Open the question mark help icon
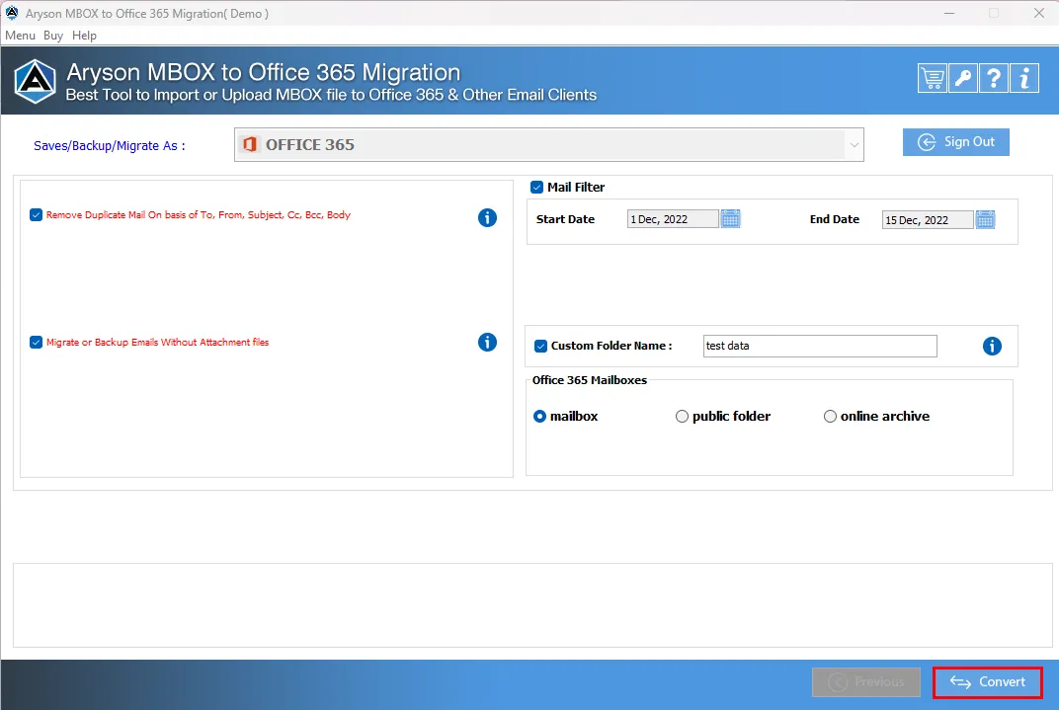The width and height of the screenshot is (1059, 710). 994,78
